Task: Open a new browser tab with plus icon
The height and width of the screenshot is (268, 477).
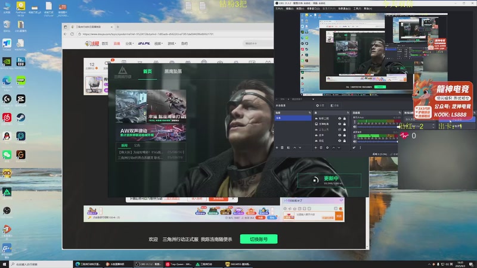Action: point(117,27)
